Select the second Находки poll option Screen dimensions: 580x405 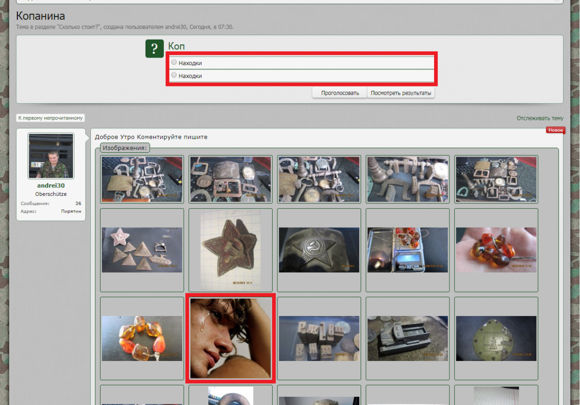[x=174, y=75]
